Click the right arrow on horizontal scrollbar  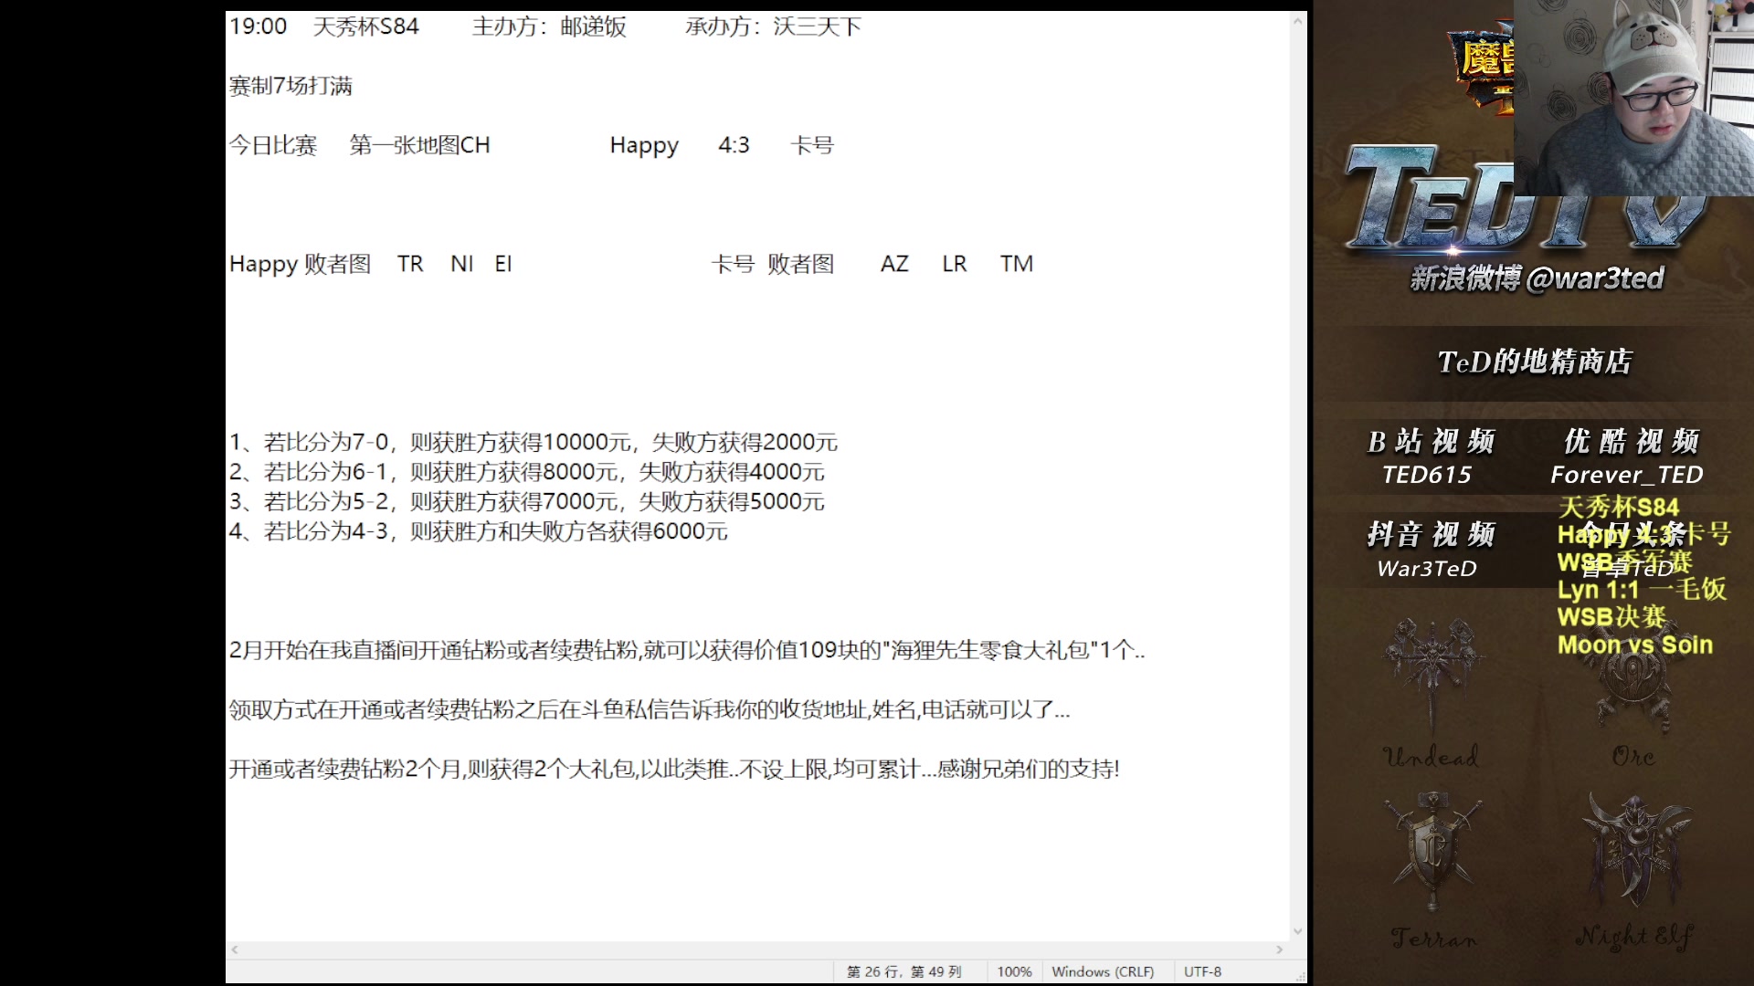coord(1281,949)
